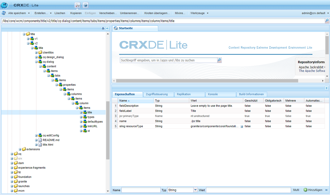
Task: Sort by the Name column header
Action: click(136, 101)
